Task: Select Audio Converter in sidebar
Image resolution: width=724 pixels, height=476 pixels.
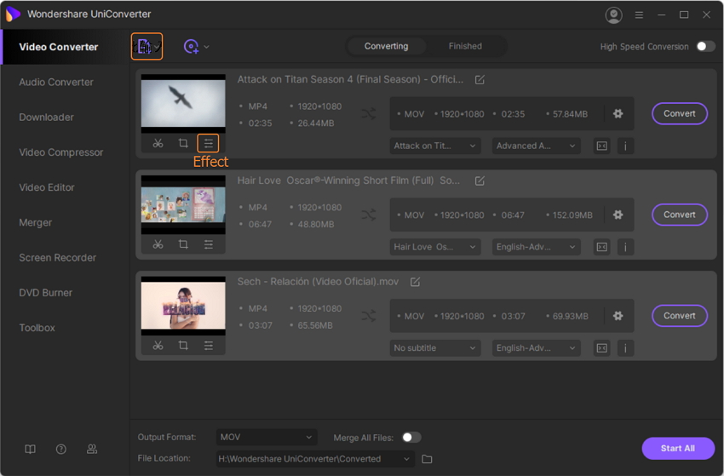Action: (56, 83)
